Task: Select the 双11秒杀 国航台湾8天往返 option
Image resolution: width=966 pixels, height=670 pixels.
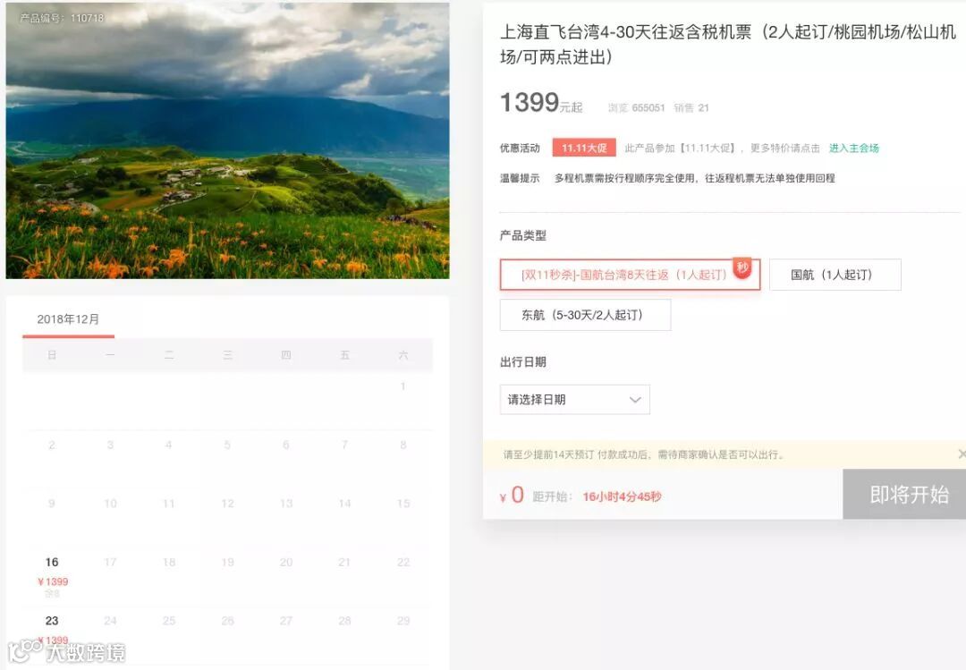Action: 630,275
